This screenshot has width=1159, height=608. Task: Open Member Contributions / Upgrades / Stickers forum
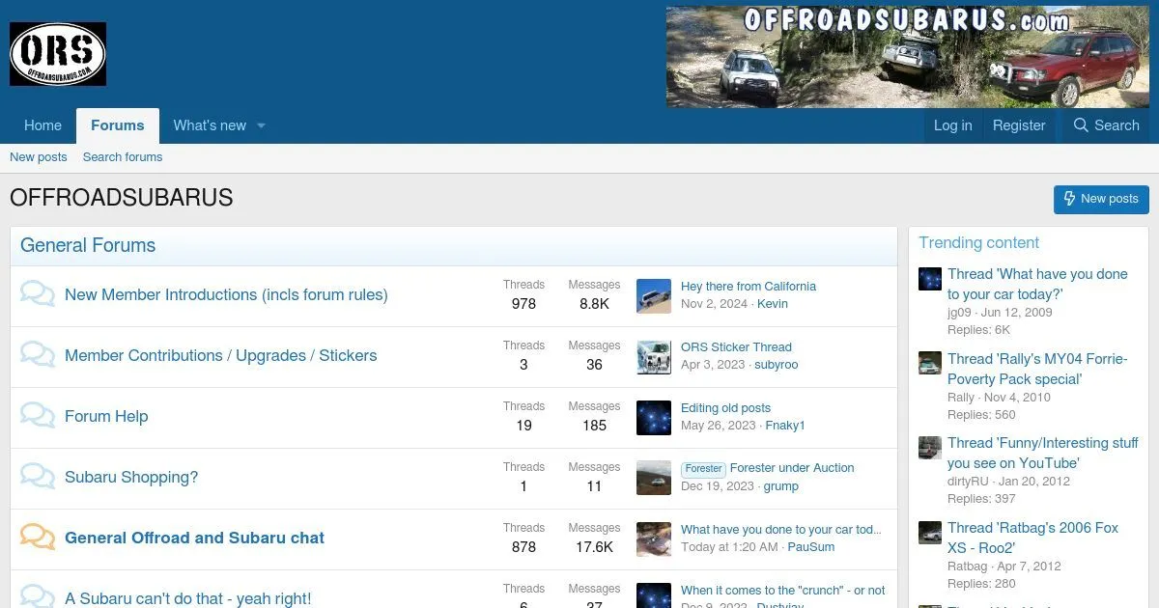[x=221, y=355]
